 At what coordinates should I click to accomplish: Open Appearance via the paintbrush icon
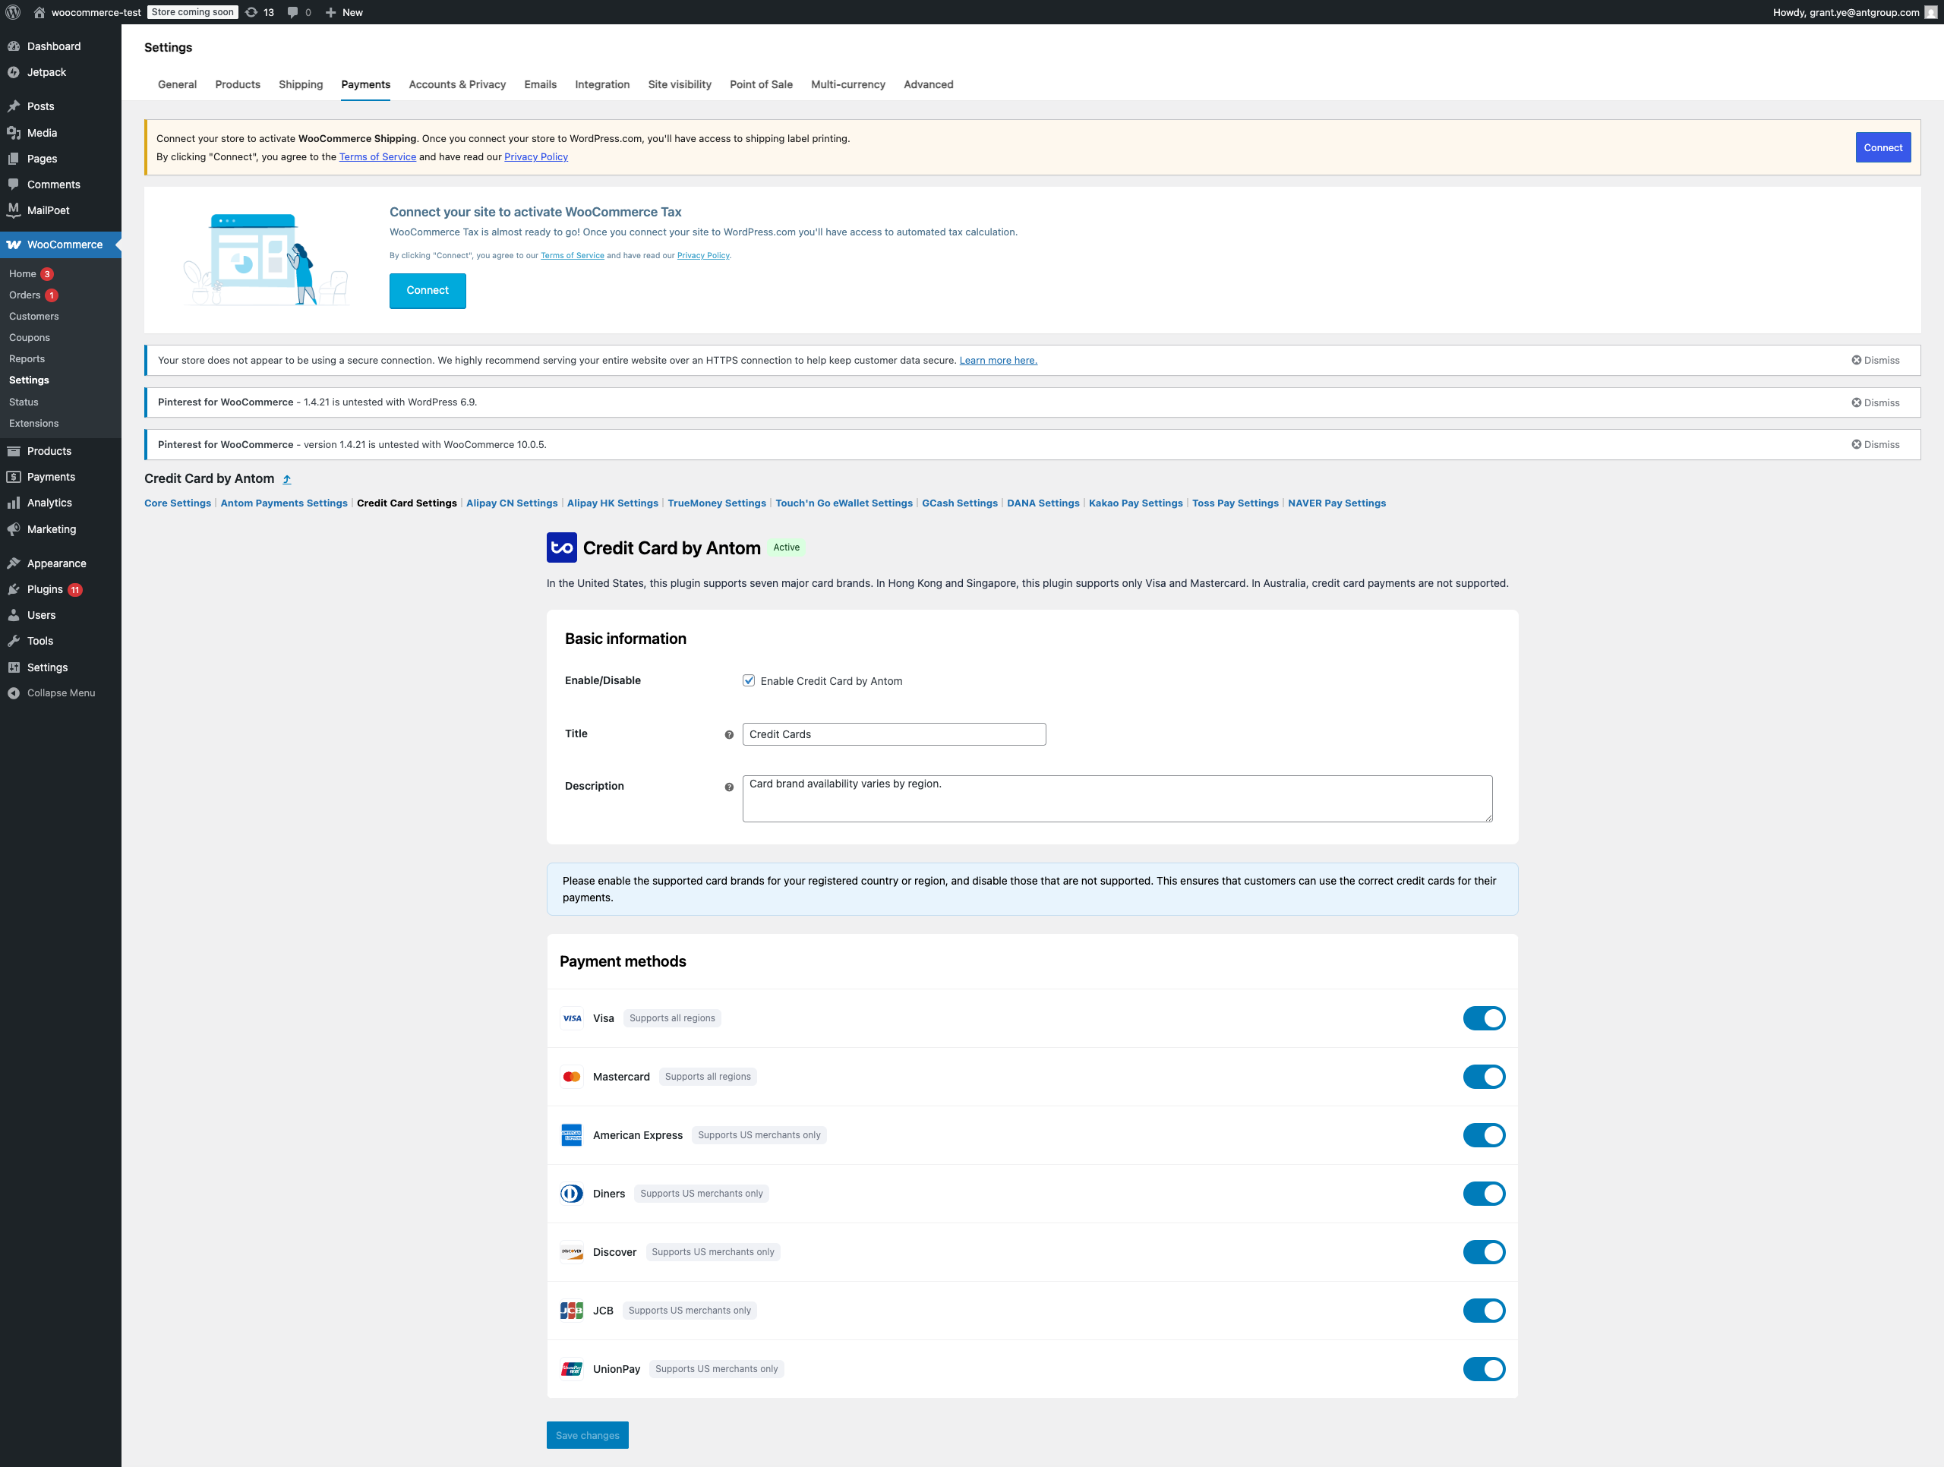14,563
